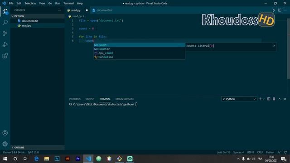Run Python file with play icon

pos(274,10)
